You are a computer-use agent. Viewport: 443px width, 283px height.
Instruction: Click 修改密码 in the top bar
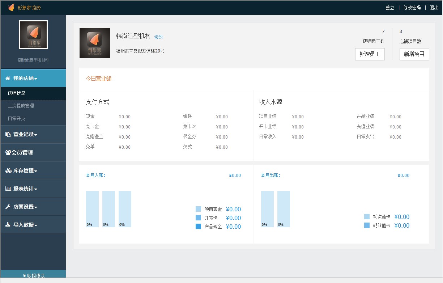(x=412, y=8)
